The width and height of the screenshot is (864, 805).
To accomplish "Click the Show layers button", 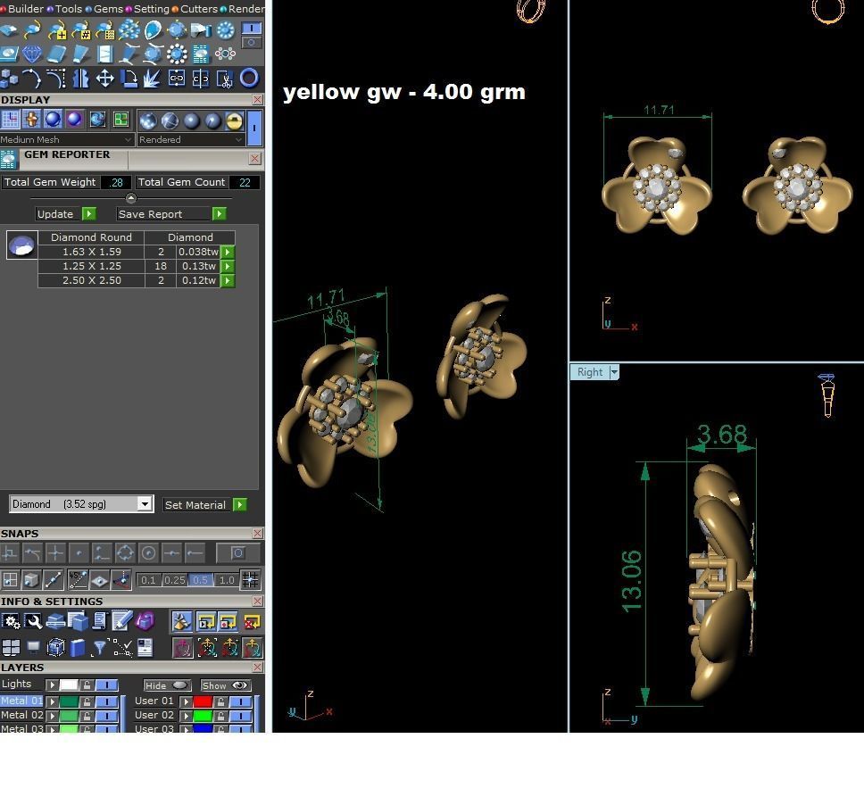I will tap(225, 685).
